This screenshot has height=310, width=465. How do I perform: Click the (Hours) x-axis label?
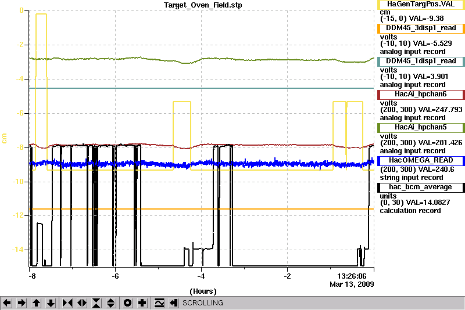[203, 291]
